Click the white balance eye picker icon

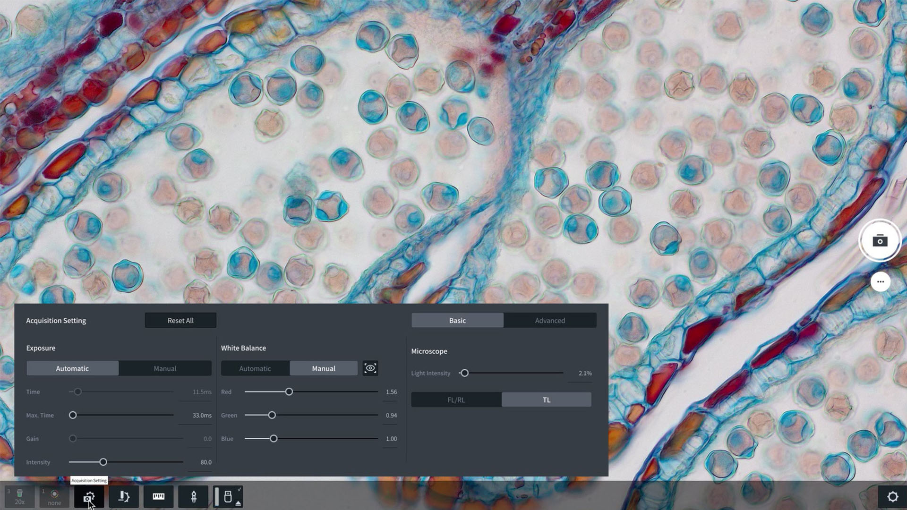coord(370,368)
